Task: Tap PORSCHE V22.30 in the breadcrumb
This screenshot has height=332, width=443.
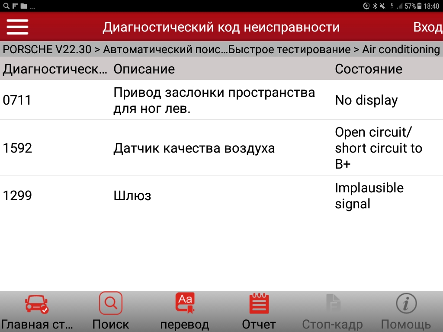Action: click(47, 50)
